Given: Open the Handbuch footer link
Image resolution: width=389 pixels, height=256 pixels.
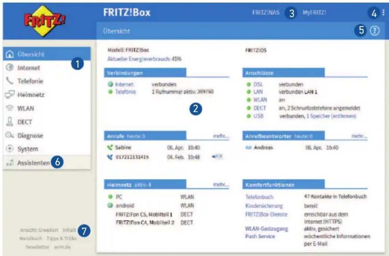Looking at the screenshot, I should pyautogui.click(x=31, y=239).
